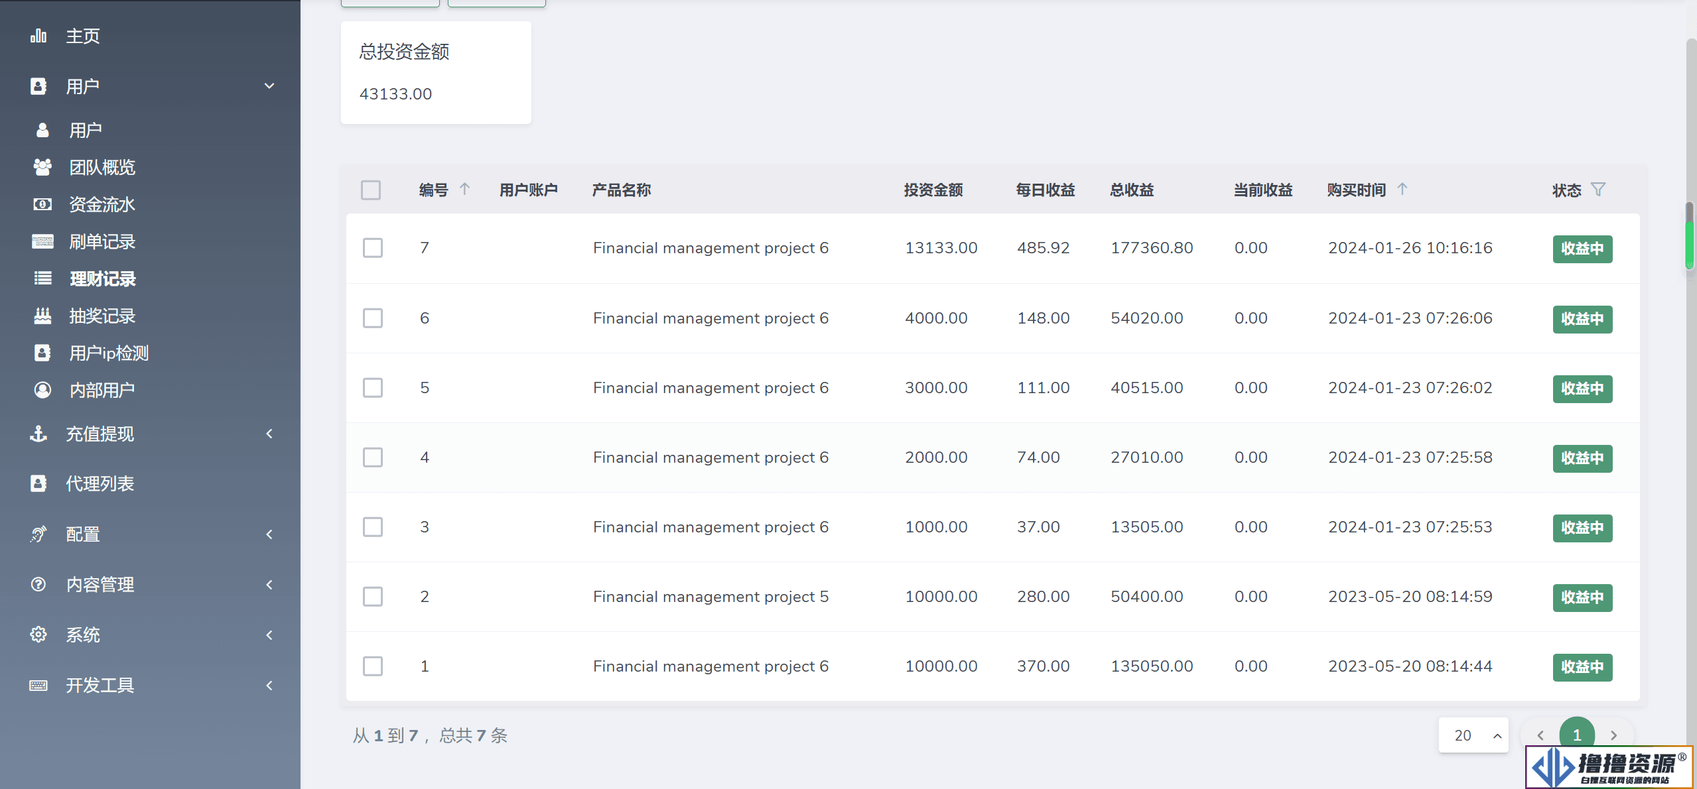This screenshot has width=1697, height=789.
Task: Click the person icon beside 用户 submenu
Action: (x=42, y=130)
